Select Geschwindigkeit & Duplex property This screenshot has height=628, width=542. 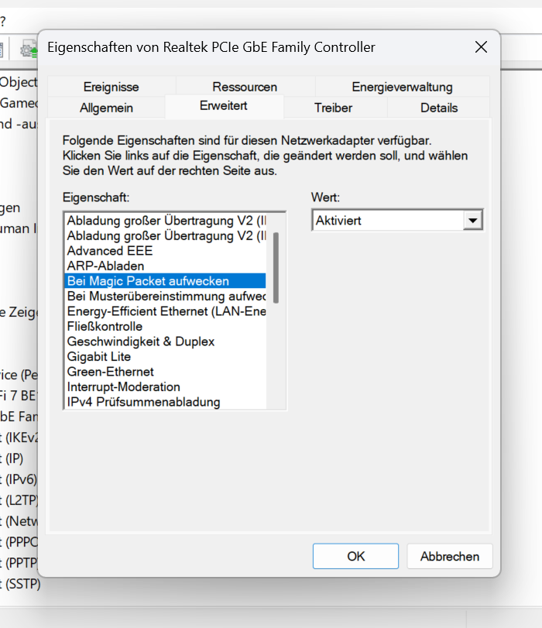pos(166,341)
